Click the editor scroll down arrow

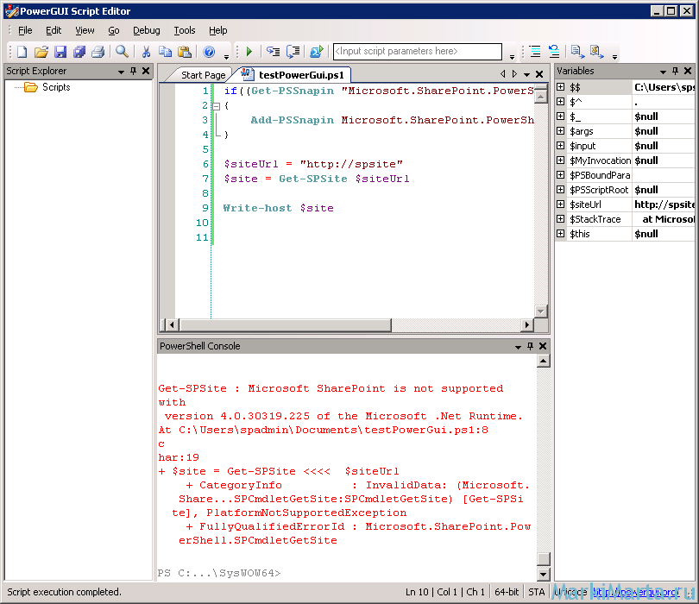point(541,311)
